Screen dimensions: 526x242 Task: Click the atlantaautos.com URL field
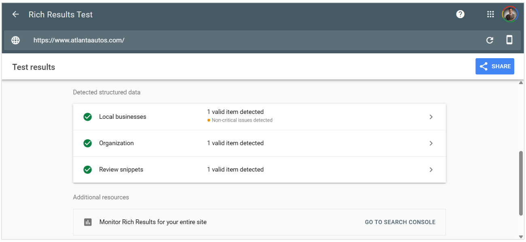click(259, 40)
